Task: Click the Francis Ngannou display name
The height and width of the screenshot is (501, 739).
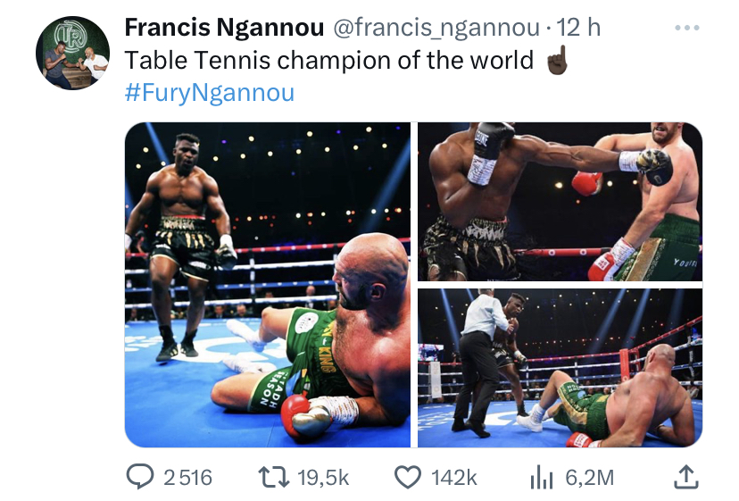Action: tap(224, 29)
